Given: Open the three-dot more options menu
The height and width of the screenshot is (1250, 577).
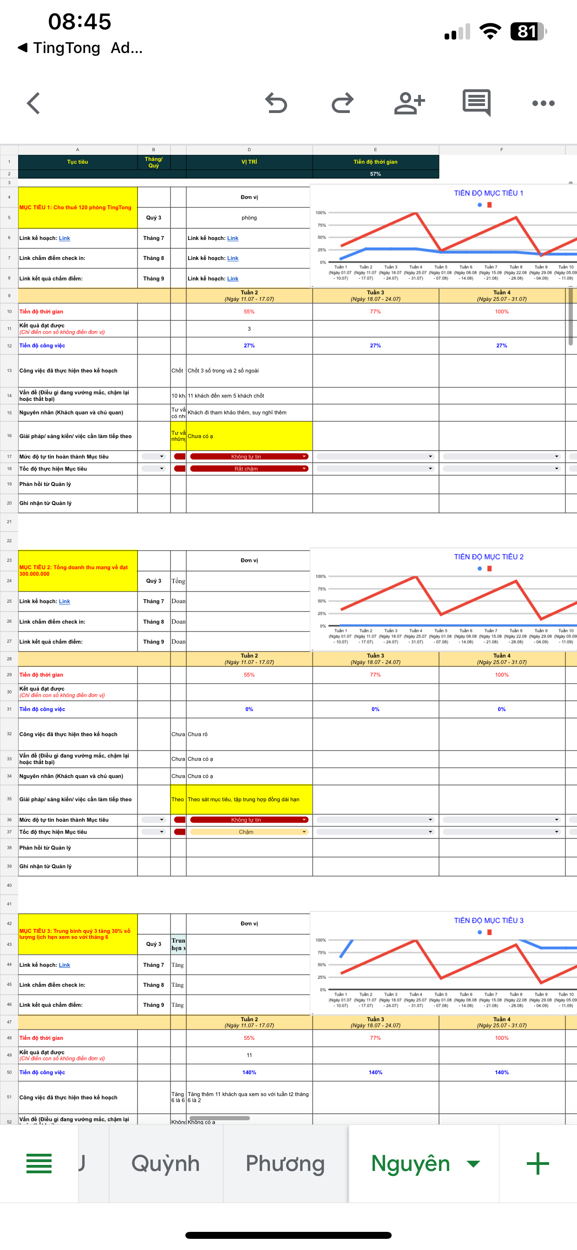Looking at the screenshot, I should click(x=543, y=103).
